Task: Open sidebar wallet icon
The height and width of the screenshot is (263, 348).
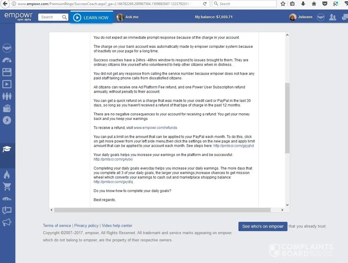Action: point(7,108)
